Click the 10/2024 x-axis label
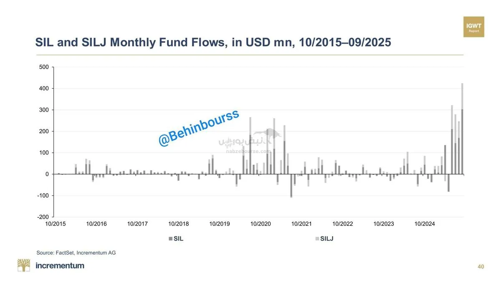The image size is (501, 281). [x=425, y=224]
